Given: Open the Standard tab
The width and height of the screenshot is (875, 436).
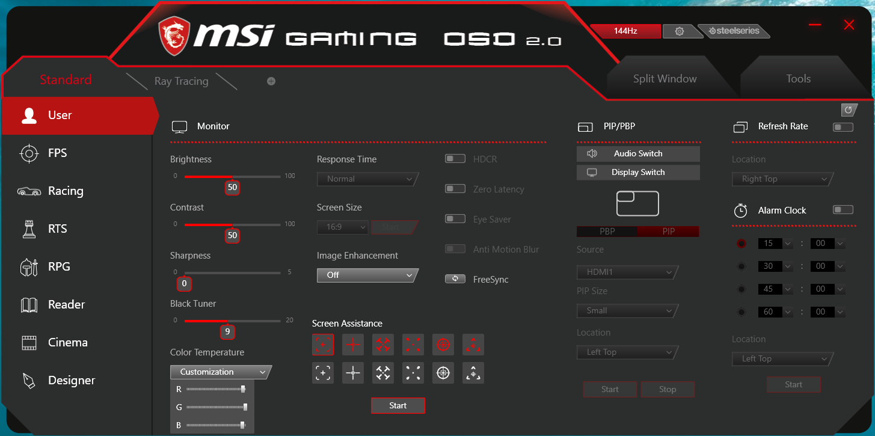Looking at the screenshot, I should (66, 80).
